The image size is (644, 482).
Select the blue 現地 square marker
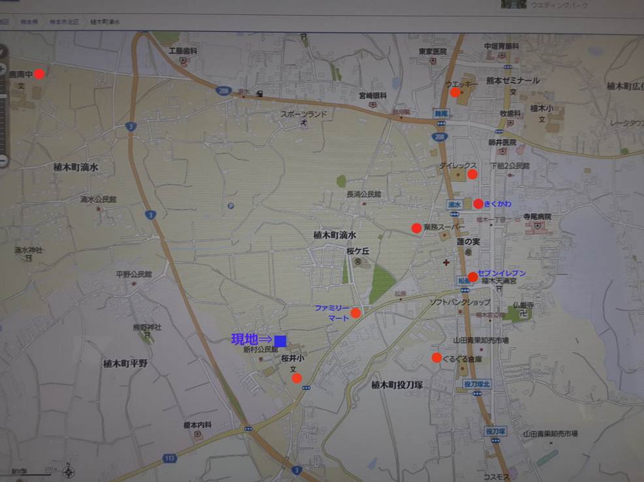pos(280,340)
